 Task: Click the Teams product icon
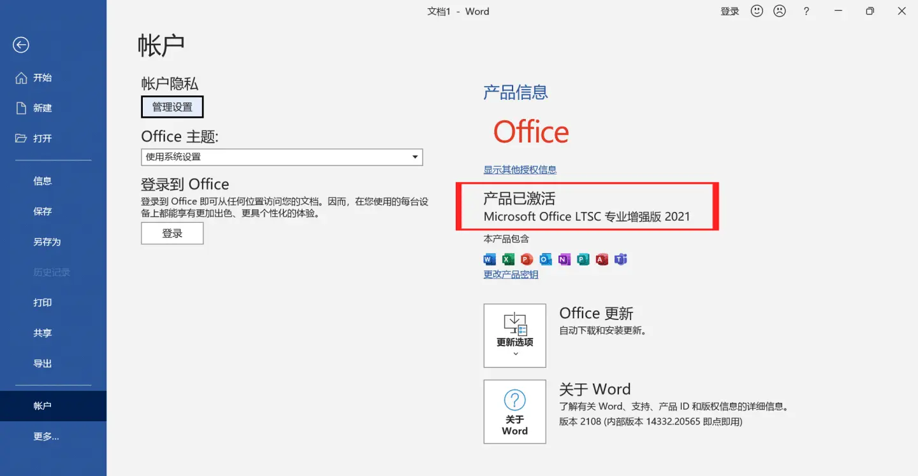coord(620,259)
